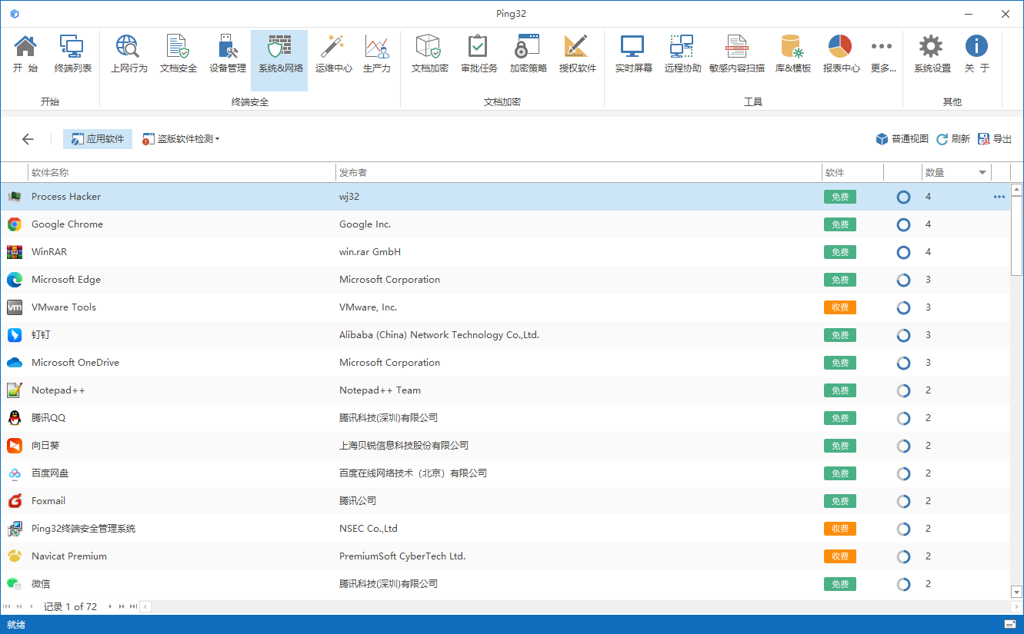Open the 开始 home icon in ribbon
1024x634 pixels.
coord(25,54)
